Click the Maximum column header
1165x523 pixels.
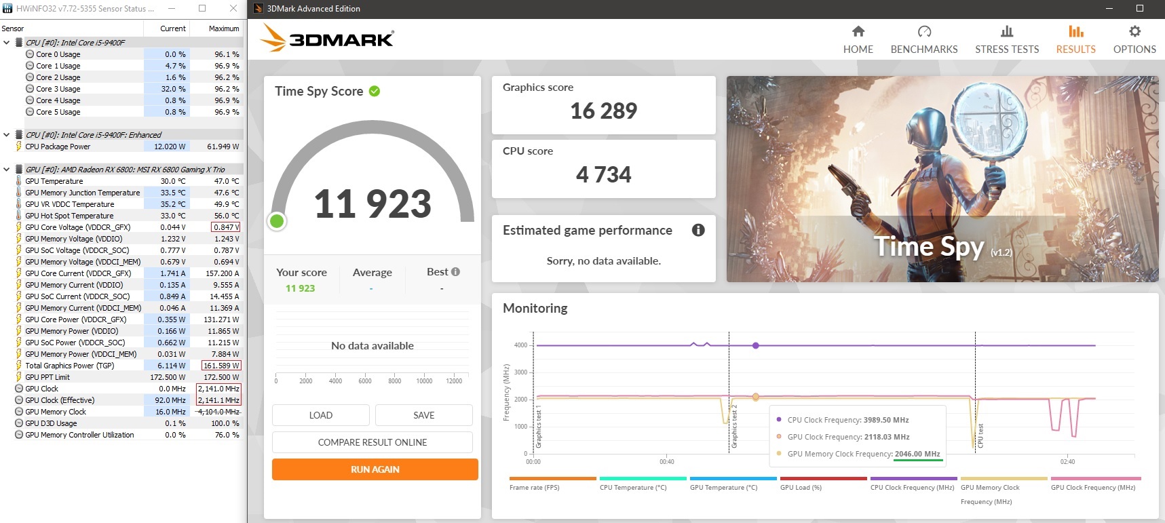(x=216, y=28)
